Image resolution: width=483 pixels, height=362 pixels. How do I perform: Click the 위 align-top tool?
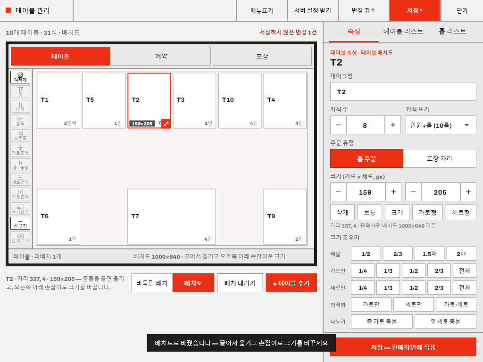pyautogui.click(x=20, y=92)
